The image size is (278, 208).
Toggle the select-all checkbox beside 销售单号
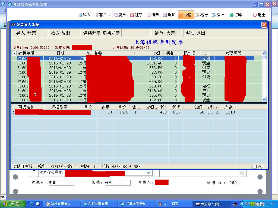pyautogui.click(x=14, y=53)
